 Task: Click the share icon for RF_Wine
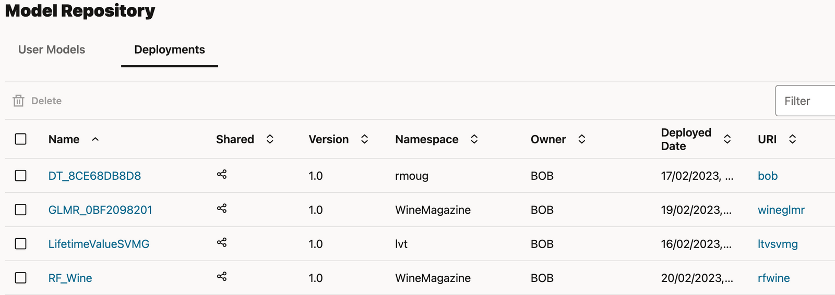coord(222,277)
